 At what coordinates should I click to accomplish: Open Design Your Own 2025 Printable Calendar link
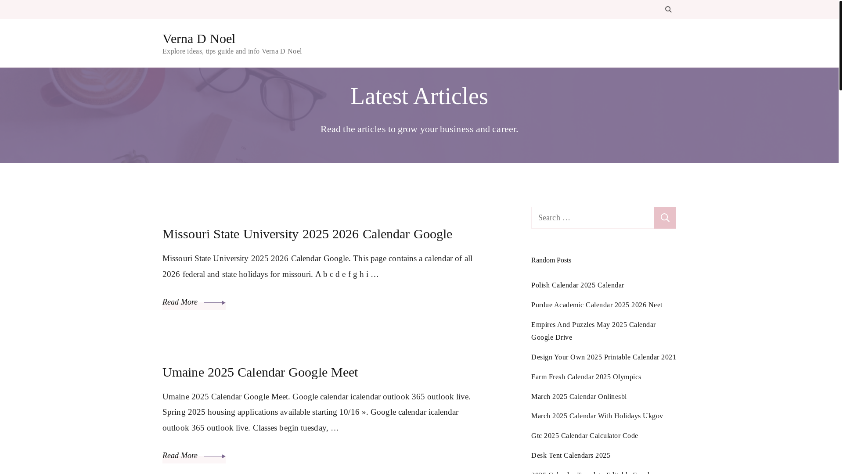coord(604,357)
